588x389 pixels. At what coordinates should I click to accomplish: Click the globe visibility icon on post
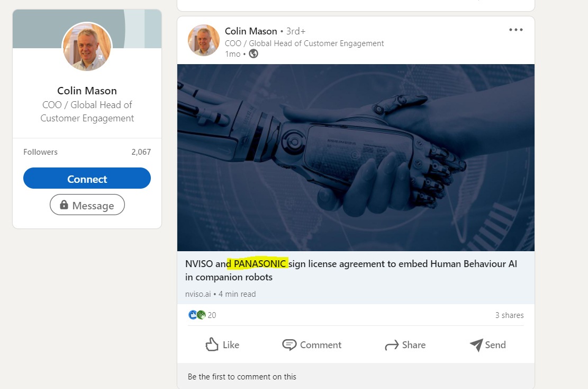254,54
